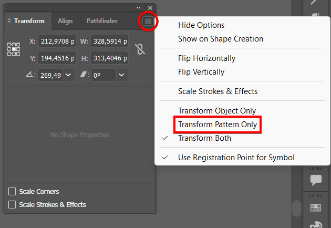The height and width of the screenshot is (228, 331).
Task: Click Hide Options in the panel menu
Action: (201, 25)
